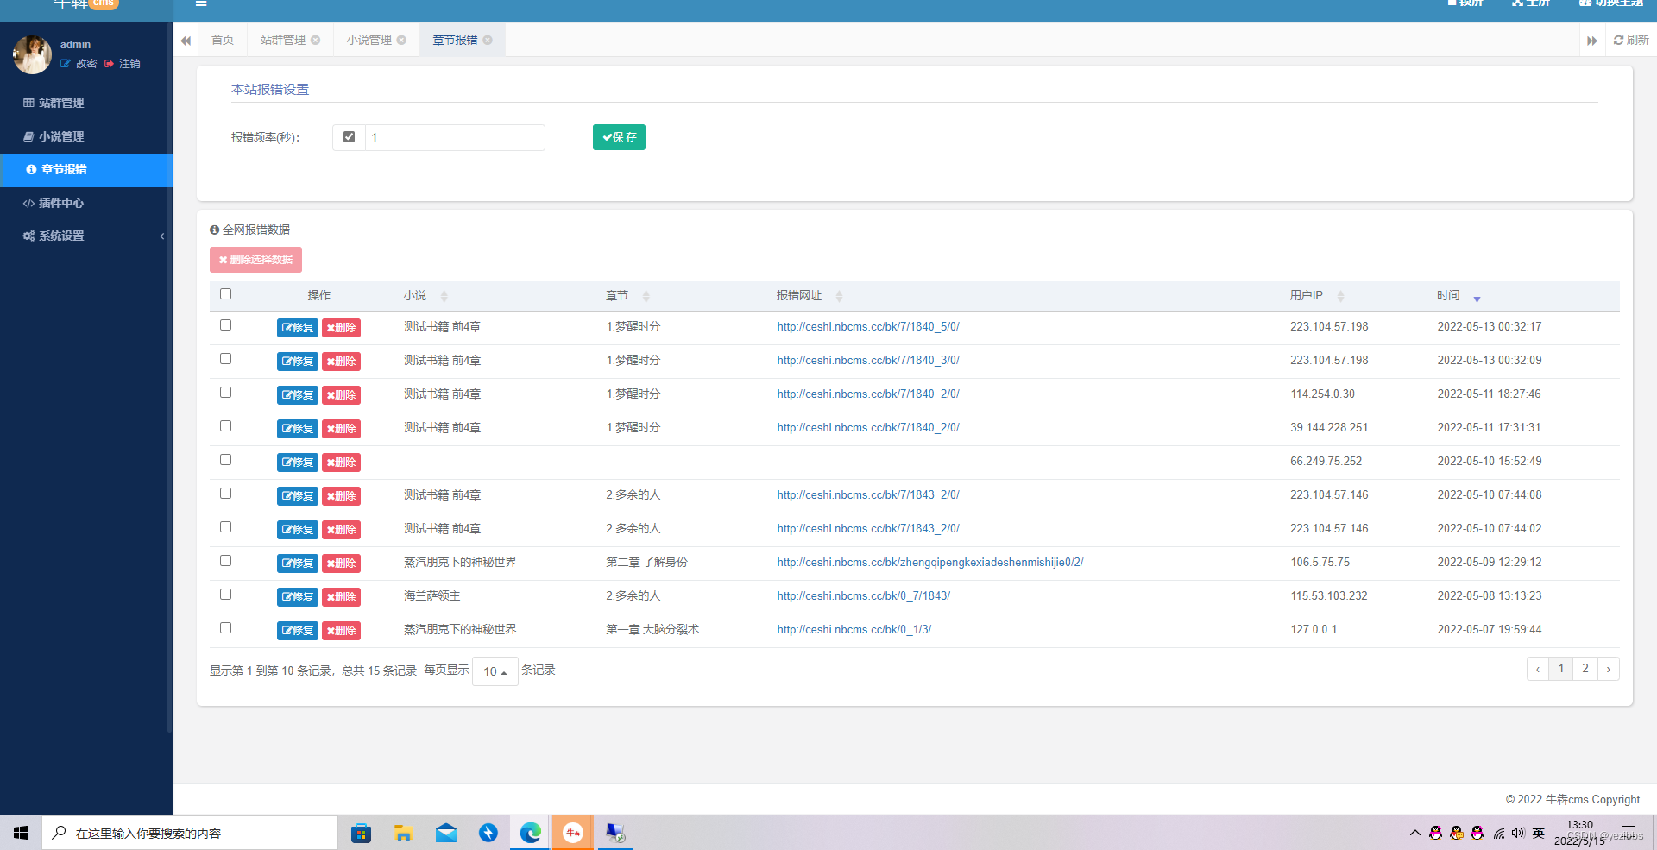1657x850 pixels.
Task: Open File Explorer from the taskbar
Action: (403, 833)
